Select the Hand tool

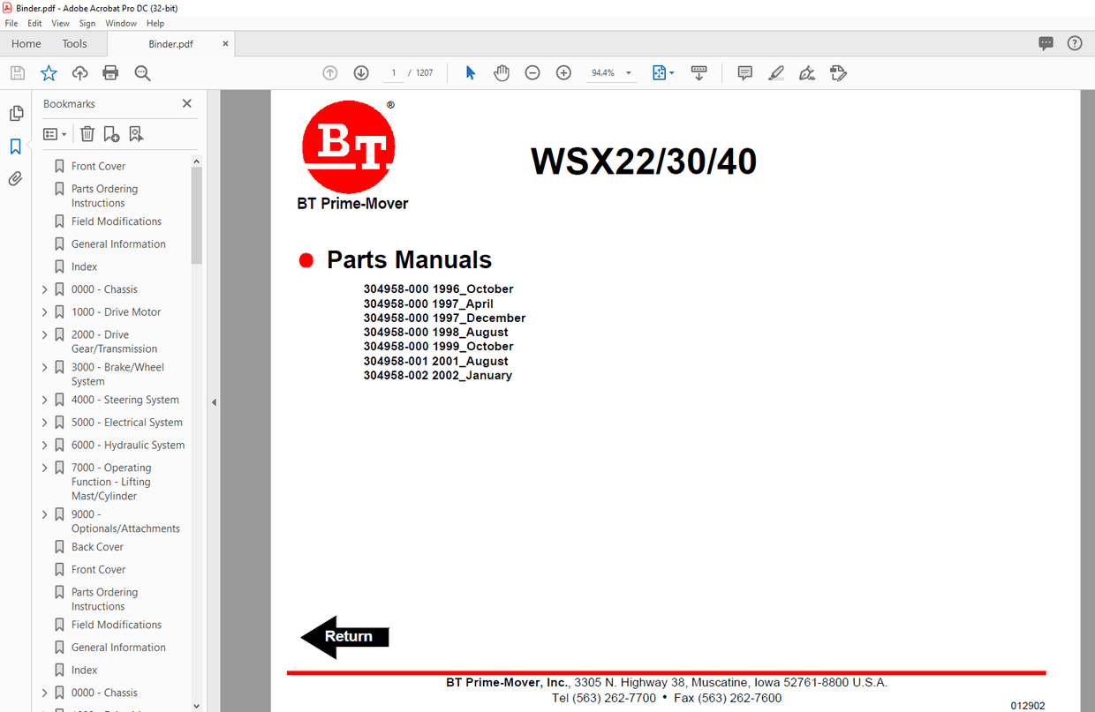point(502,72)
